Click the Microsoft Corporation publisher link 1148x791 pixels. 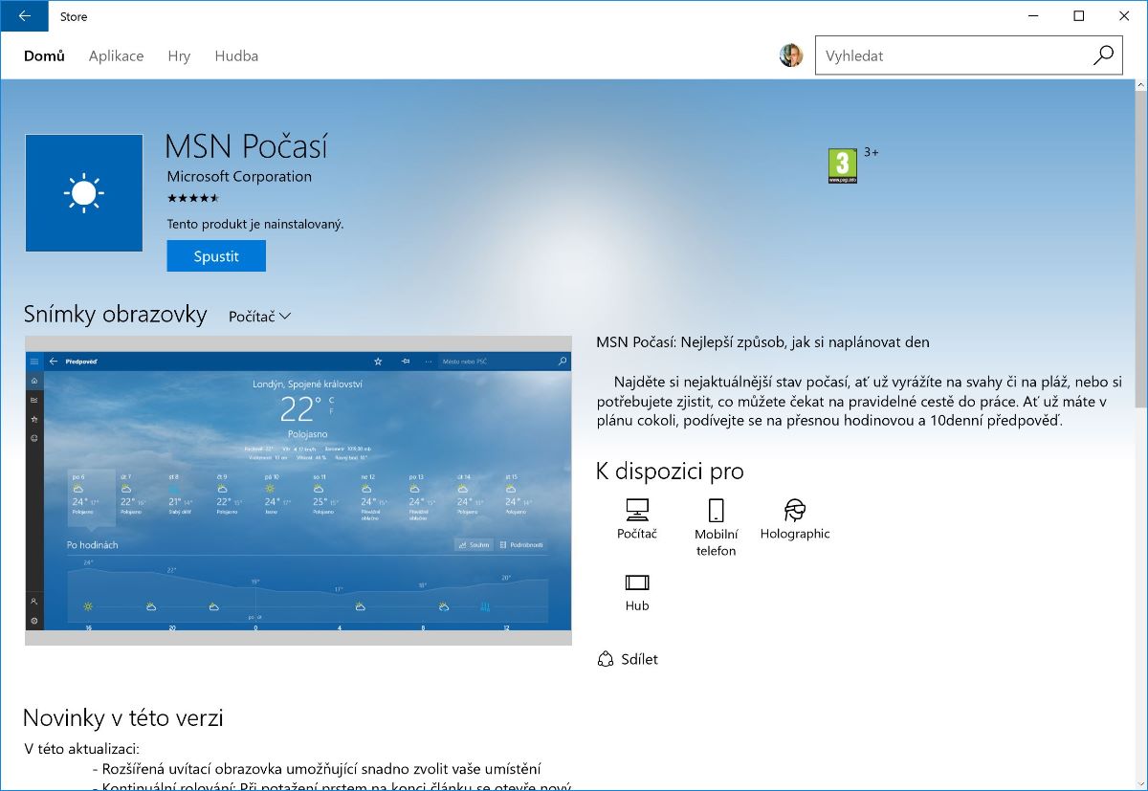point(239,176)
